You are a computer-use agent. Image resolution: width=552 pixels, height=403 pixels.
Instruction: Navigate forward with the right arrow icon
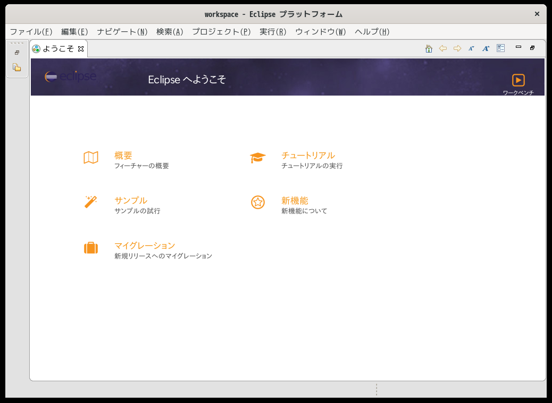457,48
